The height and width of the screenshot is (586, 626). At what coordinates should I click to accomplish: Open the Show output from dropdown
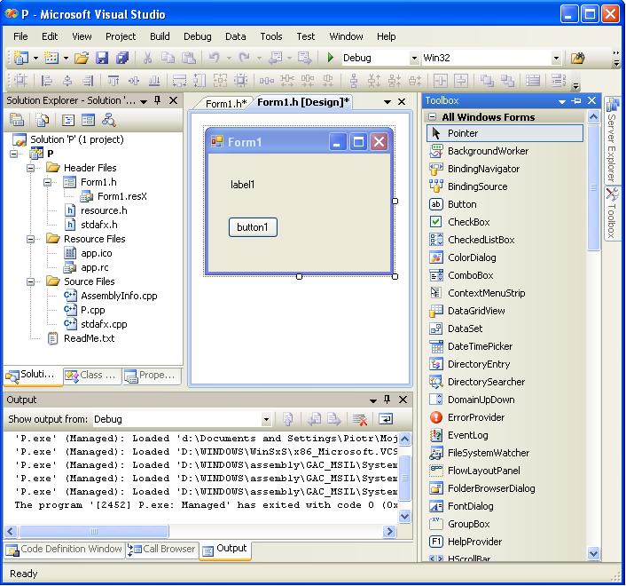click(x=266, y=419)
